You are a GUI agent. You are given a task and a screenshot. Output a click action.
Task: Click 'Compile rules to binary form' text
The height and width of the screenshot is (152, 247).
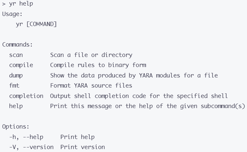(x=98, y=65)
